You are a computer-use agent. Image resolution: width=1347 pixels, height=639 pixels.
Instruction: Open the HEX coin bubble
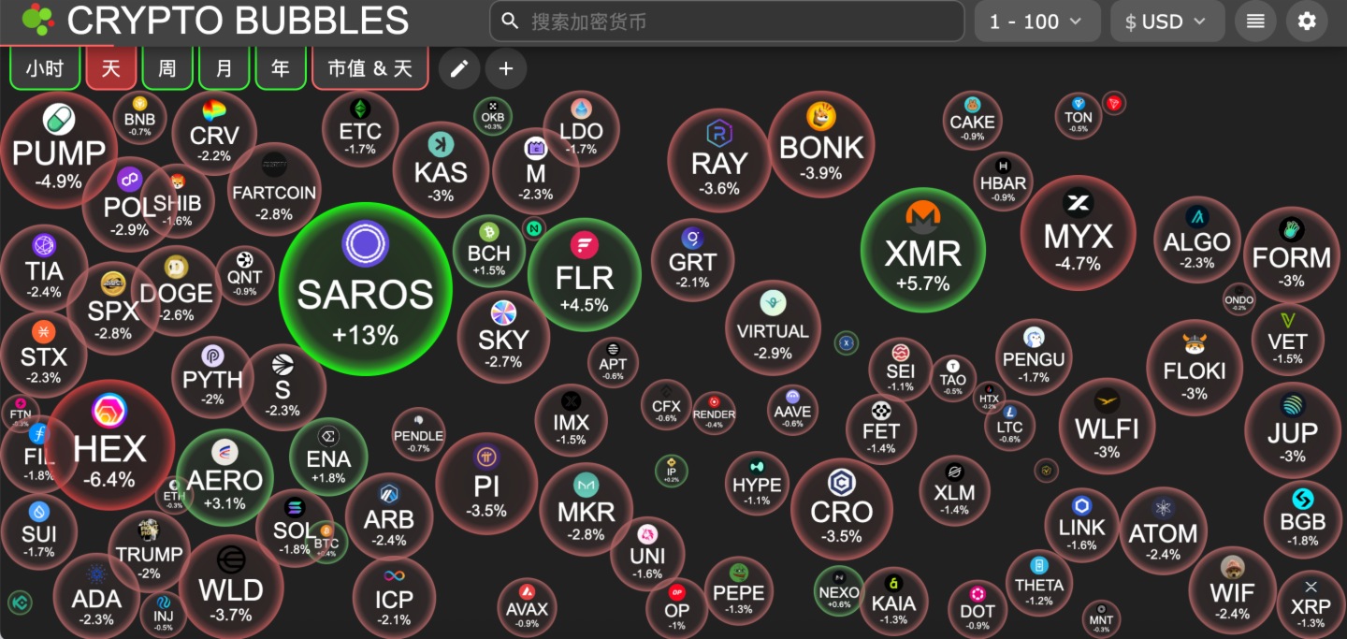pyautogui.click(x=110, y=445)
